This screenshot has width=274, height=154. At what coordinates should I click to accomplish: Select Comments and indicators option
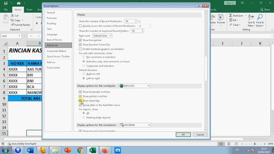(84, 66)
